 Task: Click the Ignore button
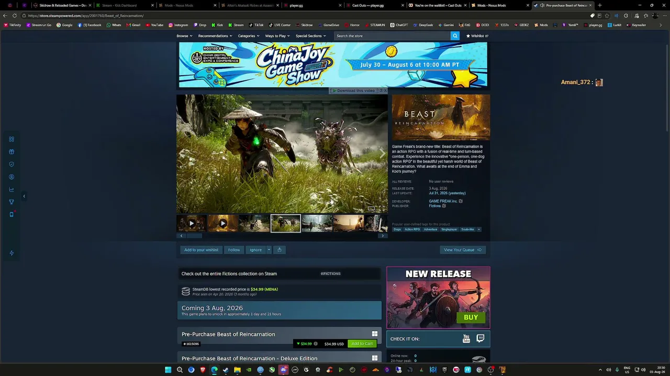(255, 250)
